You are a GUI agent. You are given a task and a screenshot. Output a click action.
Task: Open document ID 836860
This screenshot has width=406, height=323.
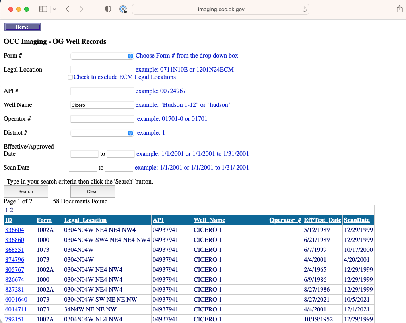pos(15,240)
